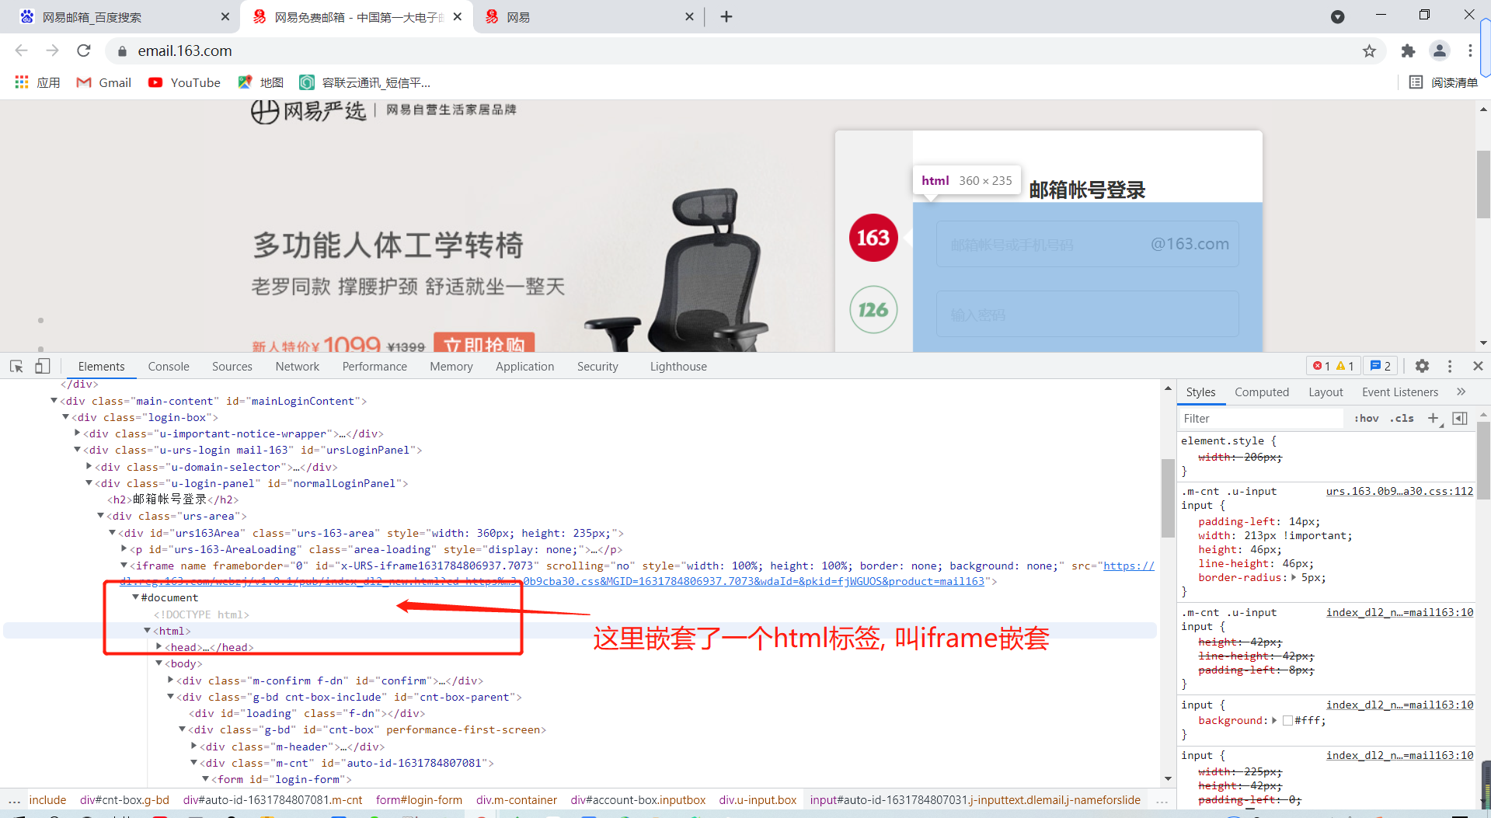This screenshot has width=1491, height=818.
Task: Expand the u-important-notice-wrapper div
Action: [77, 433]
